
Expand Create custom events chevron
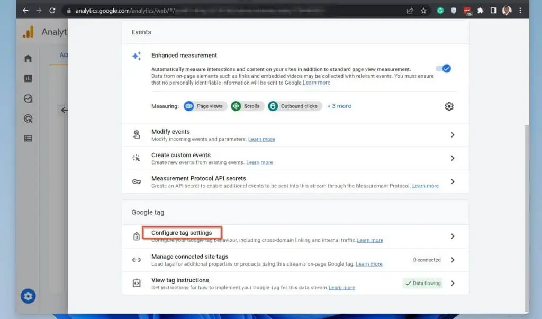click(x=452, y=158)
